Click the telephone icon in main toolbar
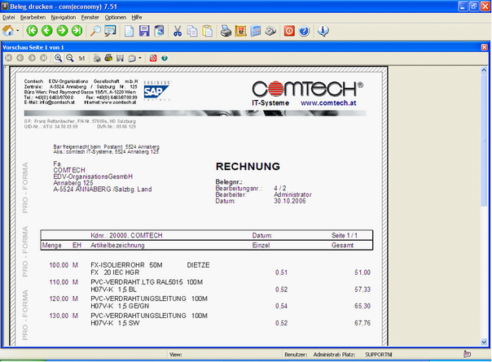Screen dimensions: 492x362 pos(270,31)
